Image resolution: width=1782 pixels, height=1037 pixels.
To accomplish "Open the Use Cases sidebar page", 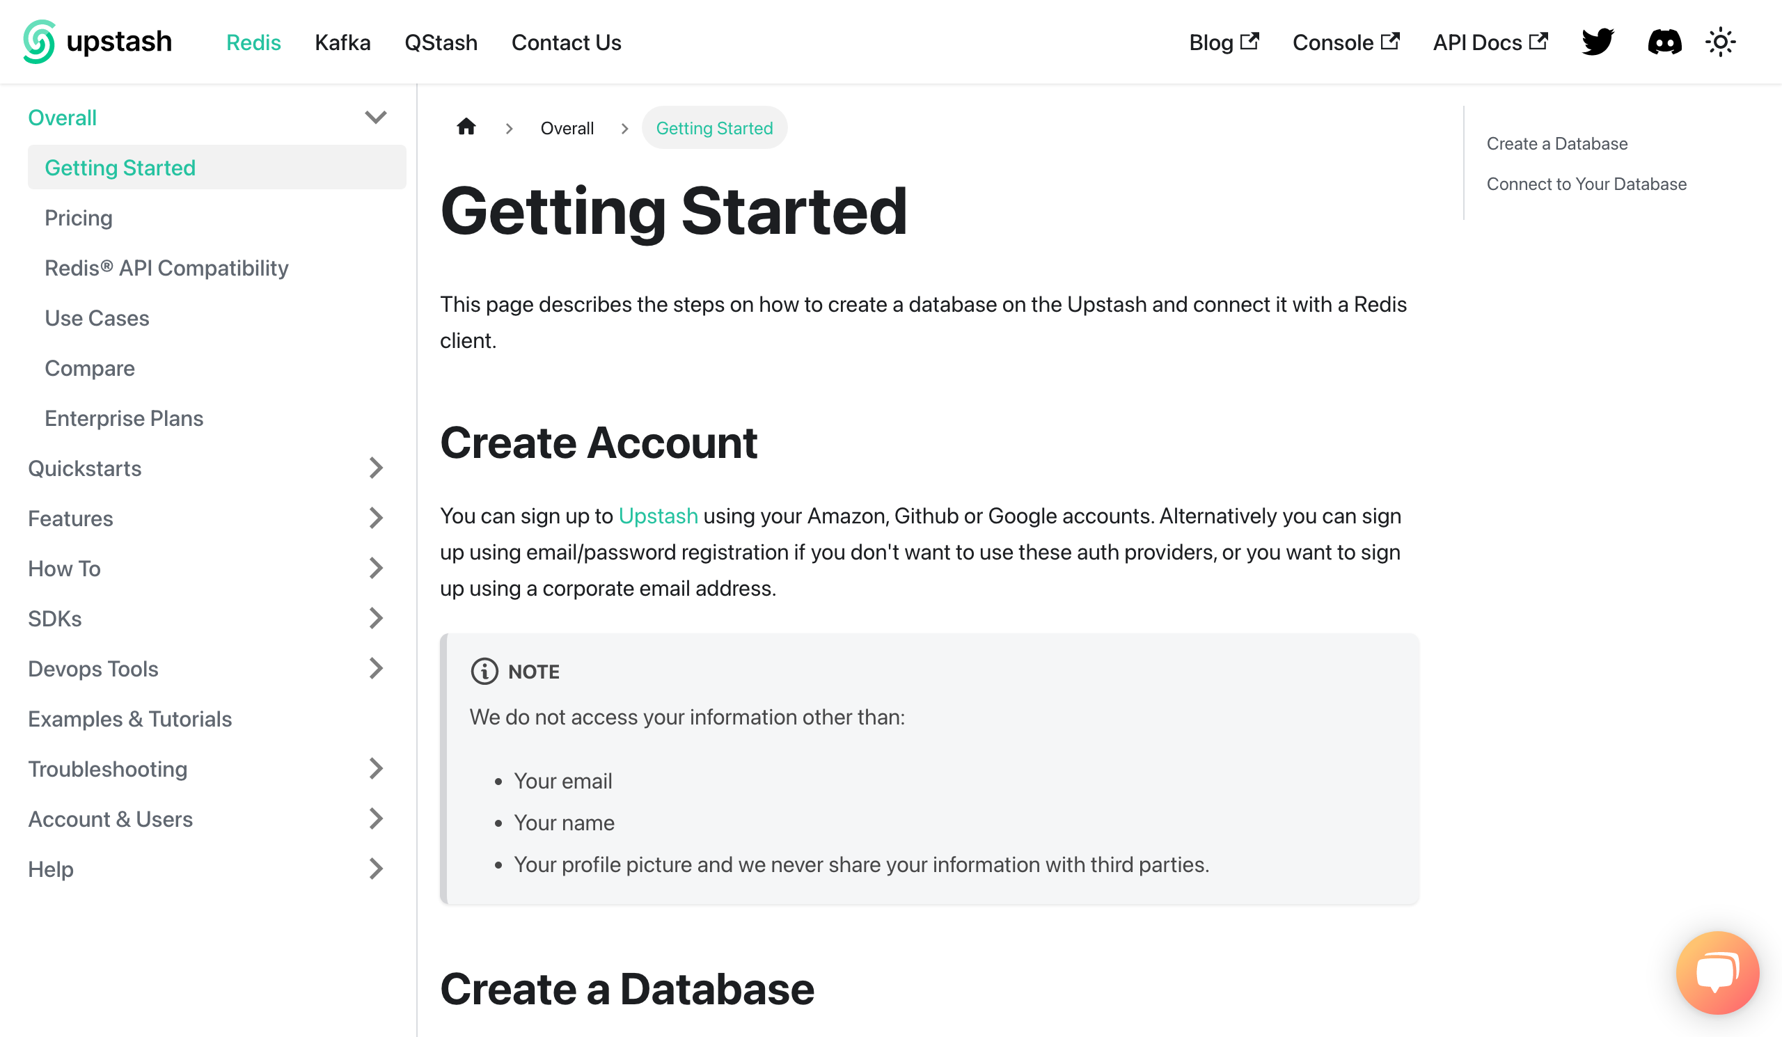I will coord(97,318).
